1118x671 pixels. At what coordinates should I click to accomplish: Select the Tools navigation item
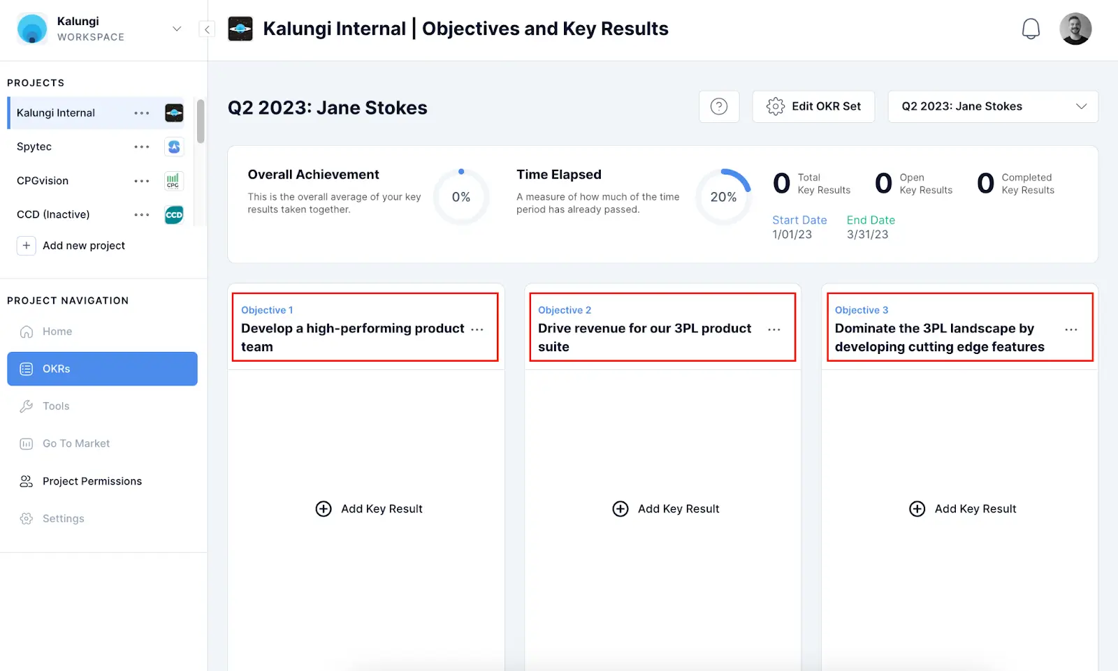(56, 406)
